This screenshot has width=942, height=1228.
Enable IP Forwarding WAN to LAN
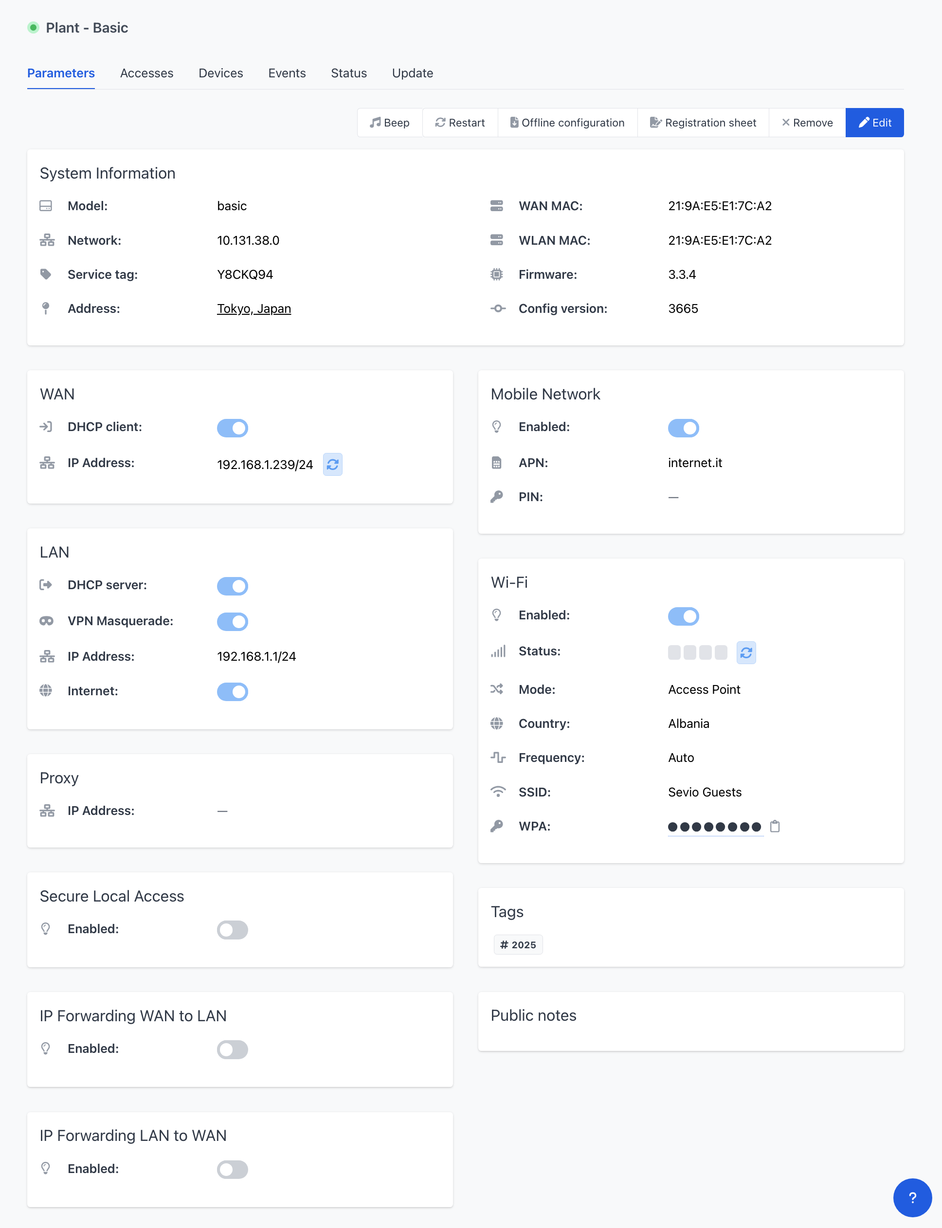click(x=233, y=1049)
